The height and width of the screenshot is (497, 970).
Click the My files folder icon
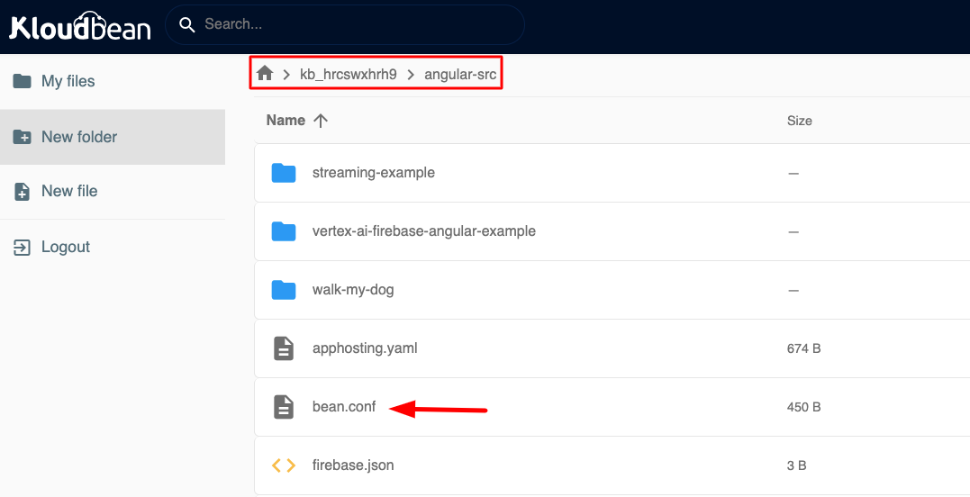pos(22,81)
